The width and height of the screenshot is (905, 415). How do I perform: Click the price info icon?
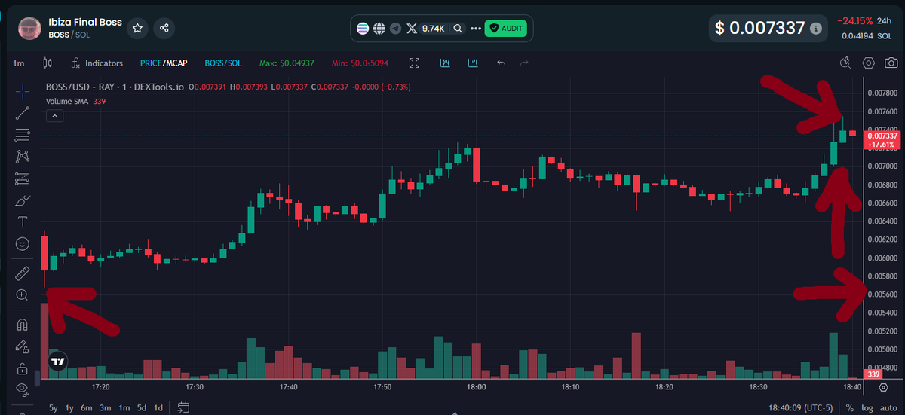tap(815, 29)
